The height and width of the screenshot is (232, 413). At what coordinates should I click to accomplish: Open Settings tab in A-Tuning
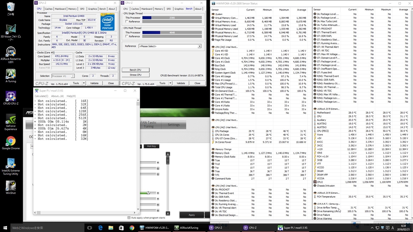173,125
